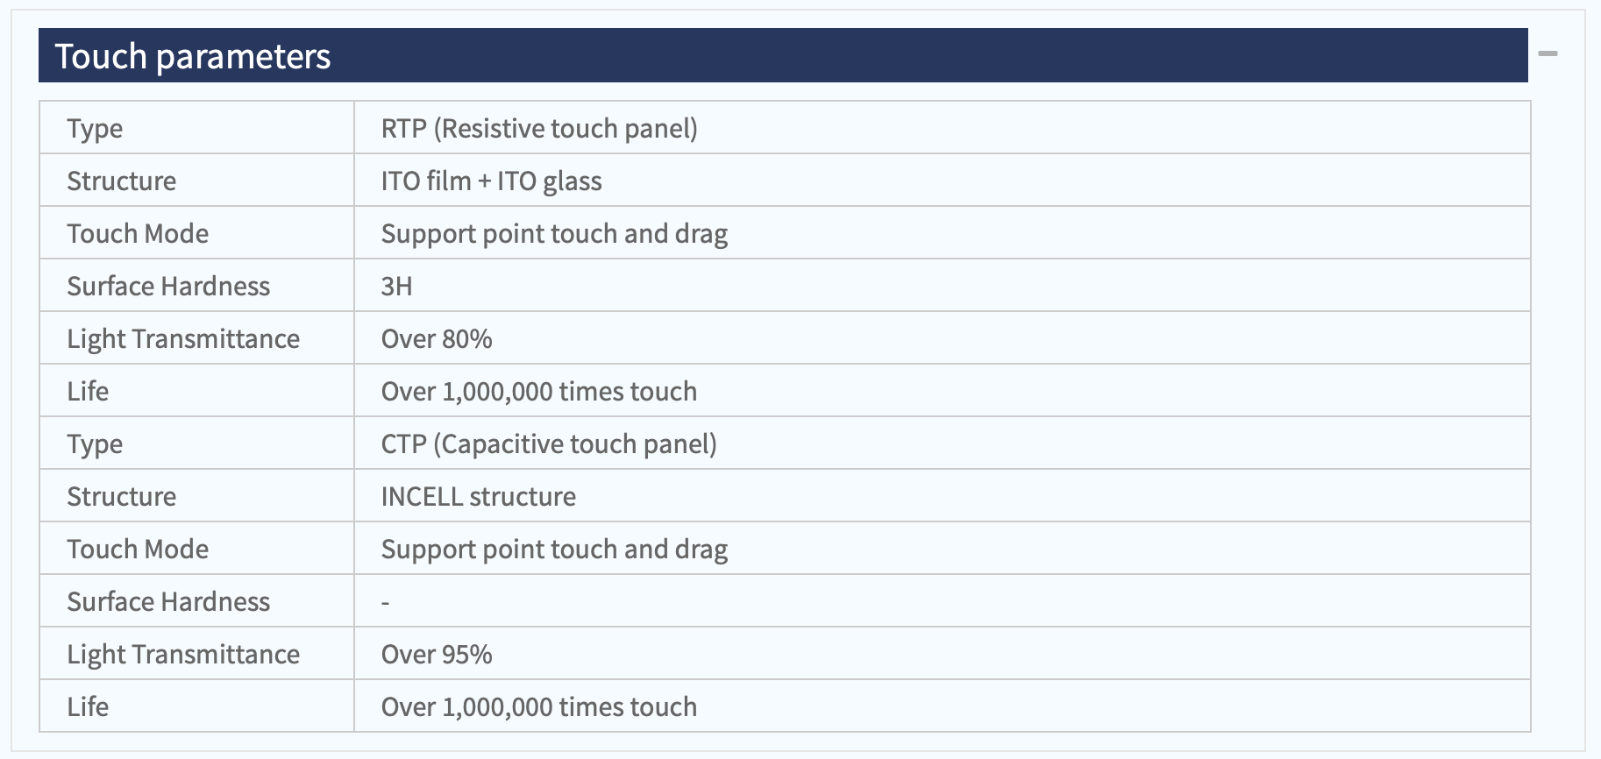This screenshot has width=1601, height=759.
Task: Click the second Support point touch and drag
Action: (554, 550)
